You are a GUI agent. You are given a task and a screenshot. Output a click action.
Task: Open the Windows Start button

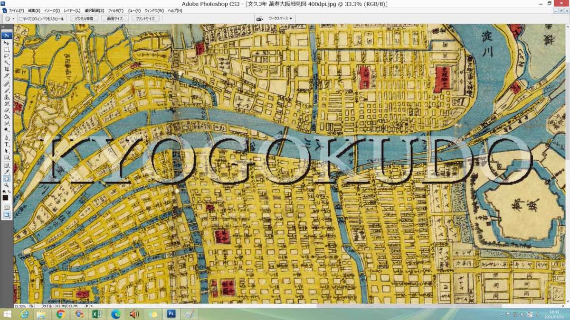(x=8, y=314)
